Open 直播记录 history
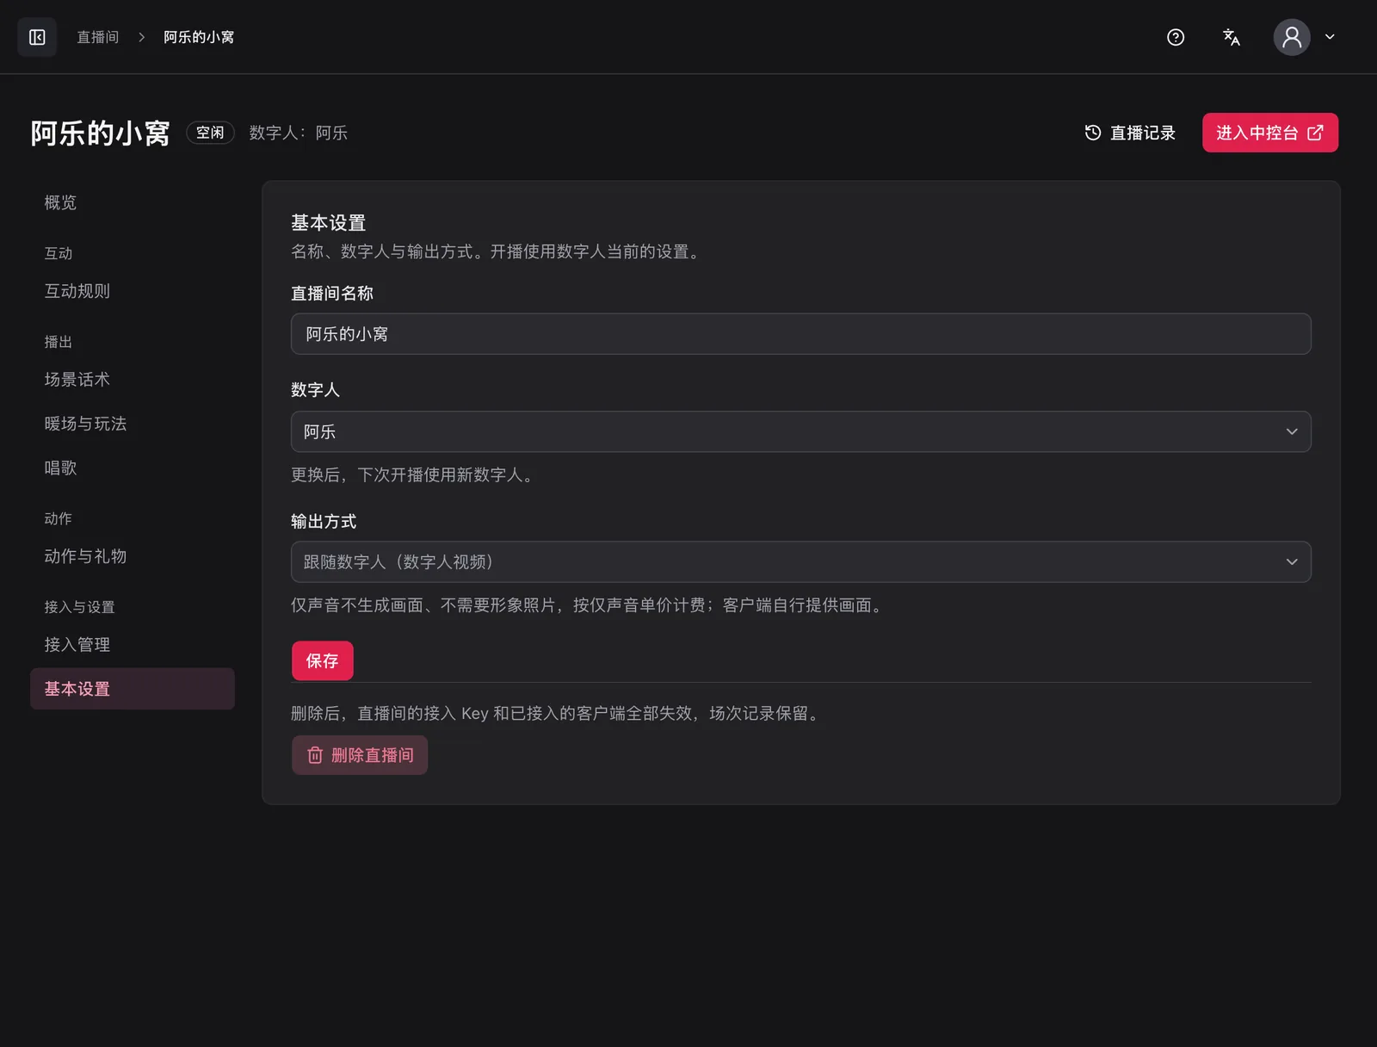 click(x=1131, y=133)
